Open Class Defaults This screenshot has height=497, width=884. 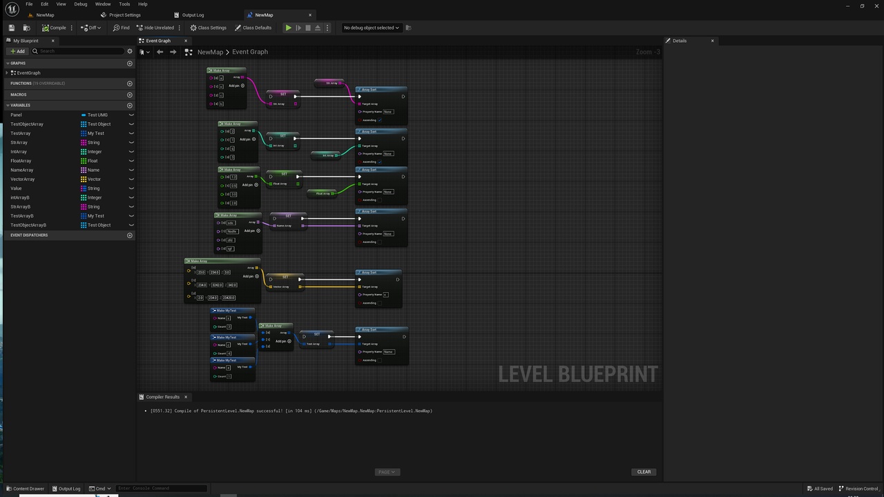[253, 28]
